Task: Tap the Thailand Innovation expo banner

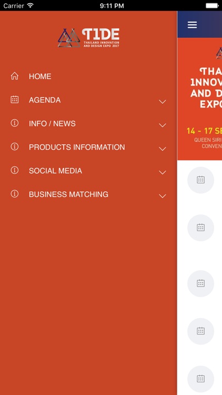Action: click(199, 99)
